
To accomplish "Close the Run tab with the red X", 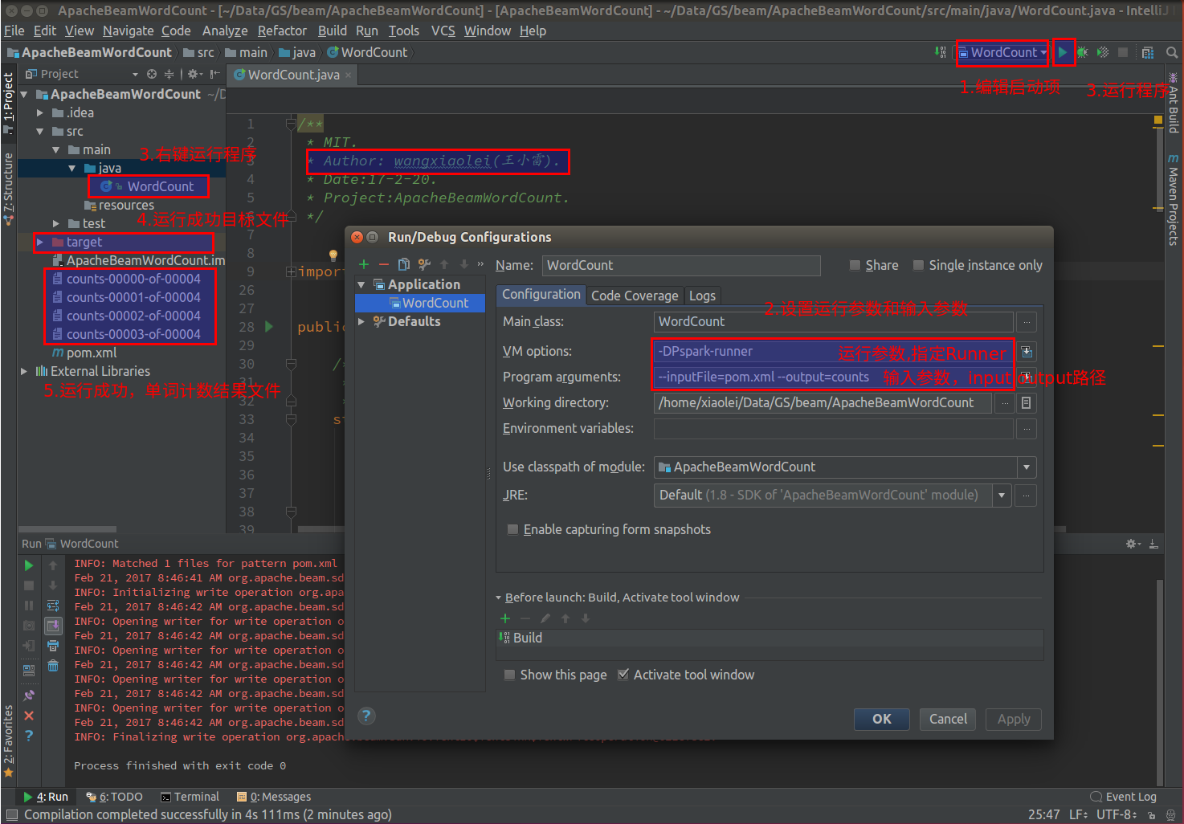I will click(x=29, y=715).
